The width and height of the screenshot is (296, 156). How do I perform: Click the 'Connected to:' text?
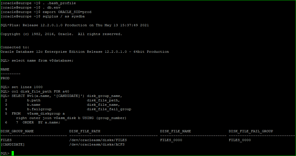tap(15, 47)
